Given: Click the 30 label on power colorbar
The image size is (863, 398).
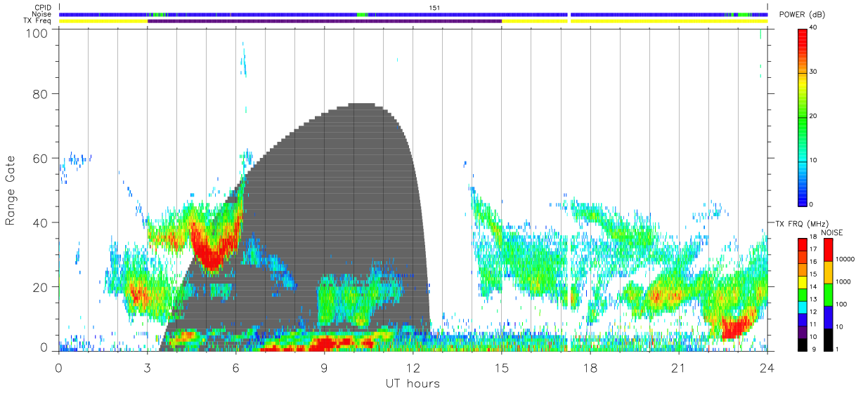Looking at the screenshot, I should click(814, 72).
